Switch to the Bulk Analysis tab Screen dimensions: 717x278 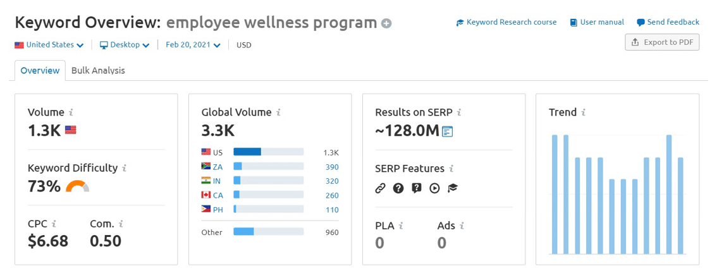coord(98,71)
